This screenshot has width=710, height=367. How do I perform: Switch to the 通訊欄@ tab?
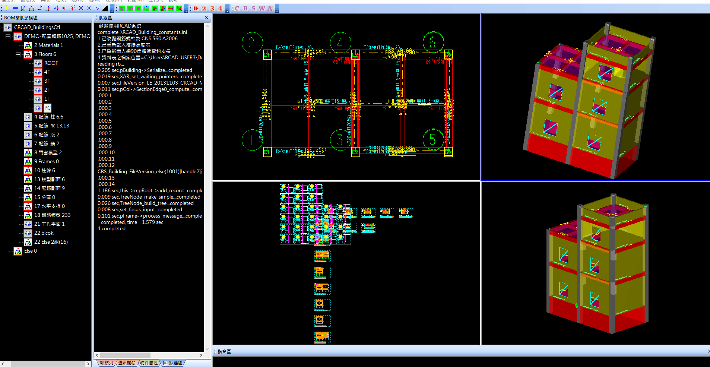(x=127, y=363)
